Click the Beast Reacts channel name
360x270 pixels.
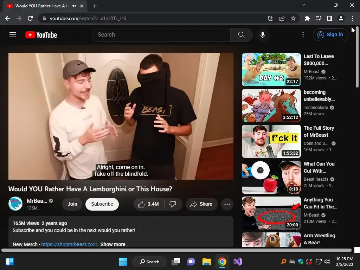point(316,179)
